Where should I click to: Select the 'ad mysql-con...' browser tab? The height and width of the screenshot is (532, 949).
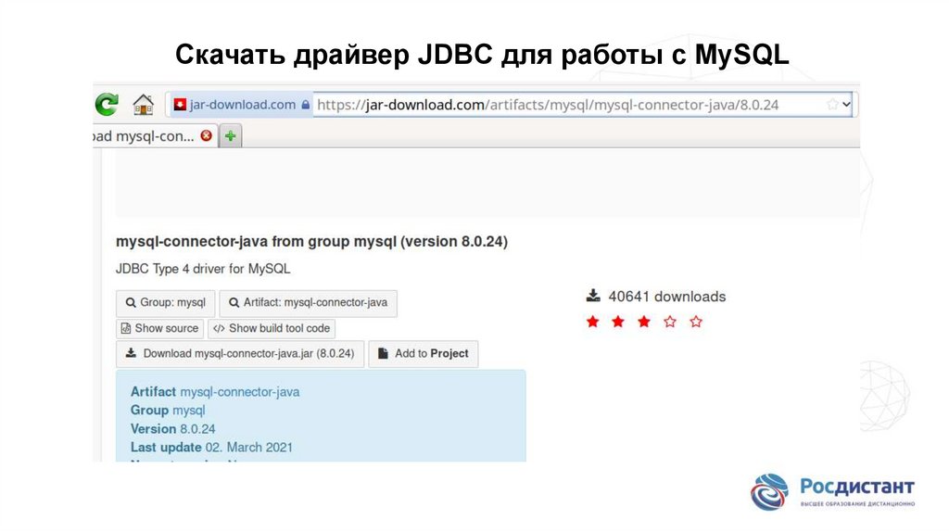(155, 135)
